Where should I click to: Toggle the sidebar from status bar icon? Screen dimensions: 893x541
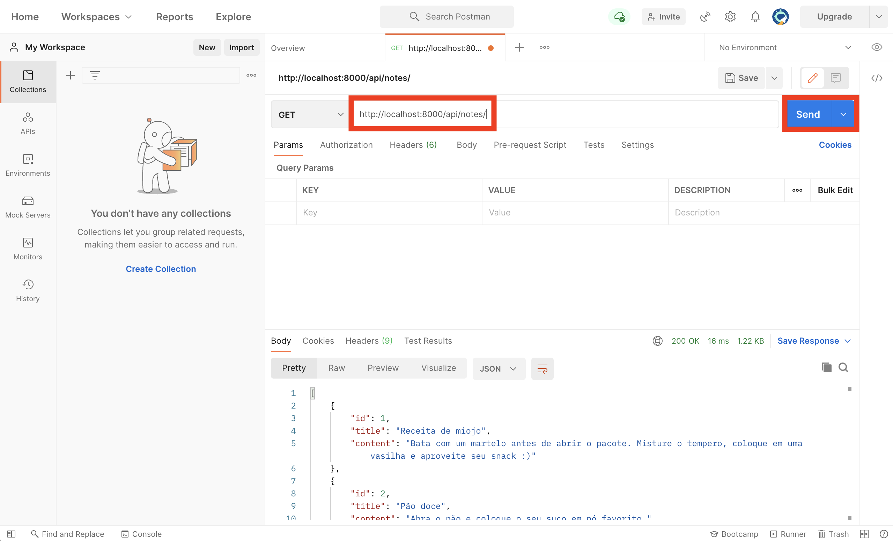coord(11,534)
